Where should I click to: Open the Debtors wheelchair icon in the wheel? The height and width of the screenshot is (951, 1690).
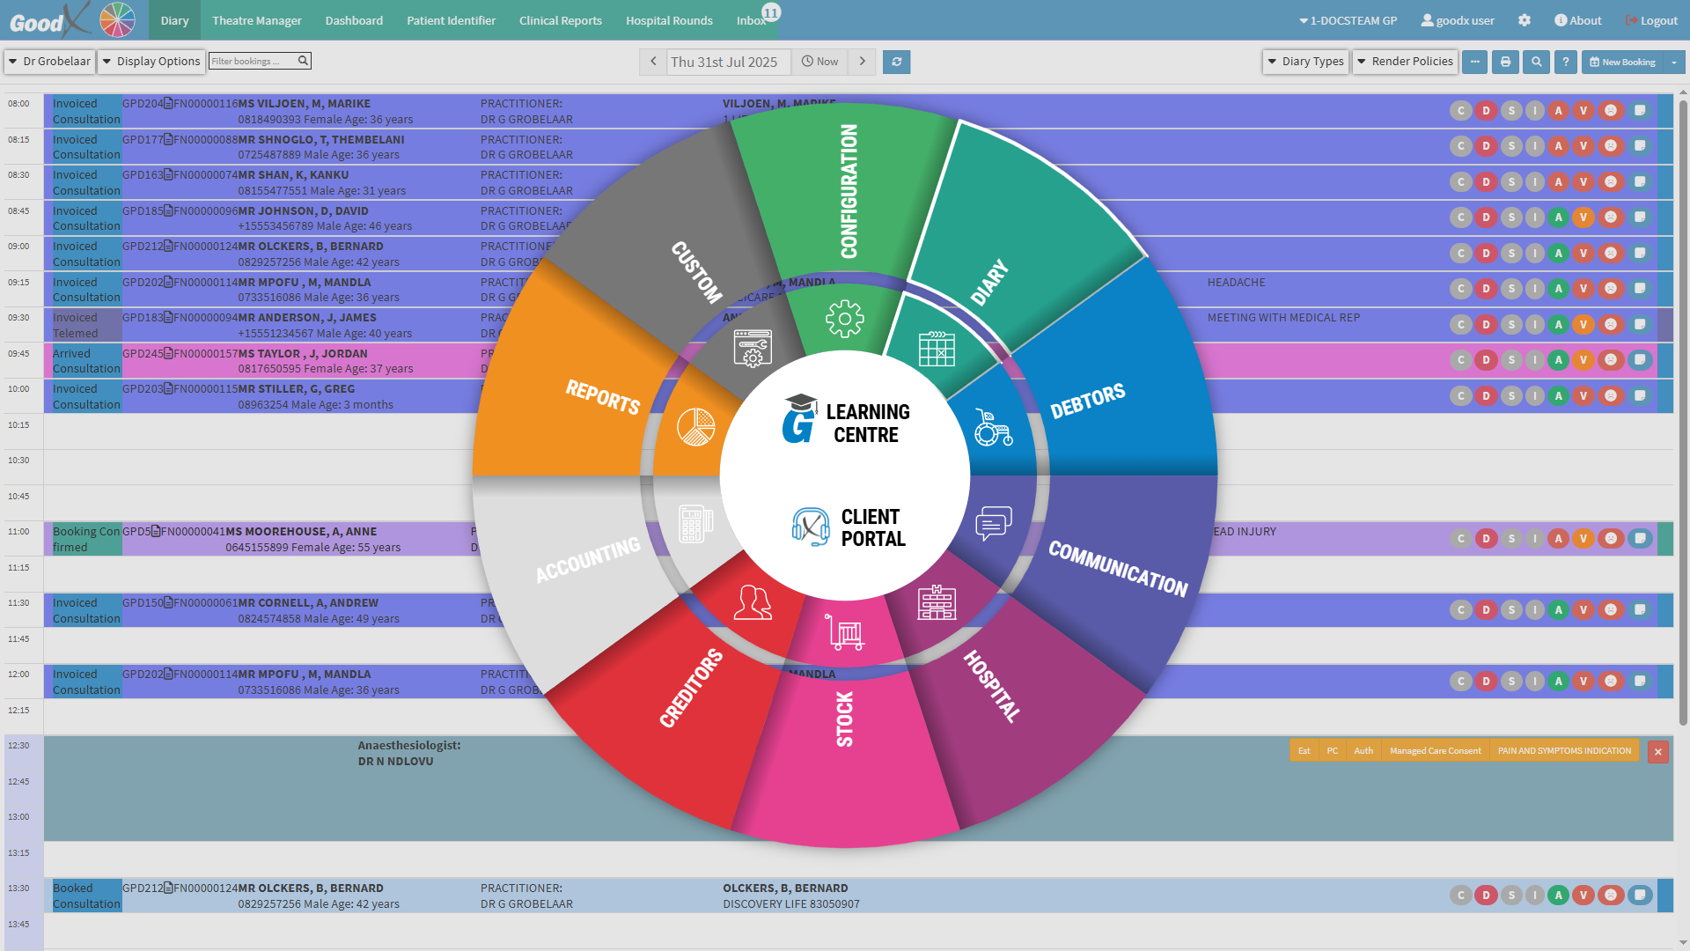click(993, 427)
